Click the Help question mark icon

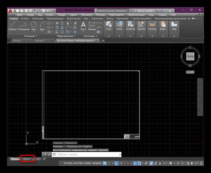(170, 11)
